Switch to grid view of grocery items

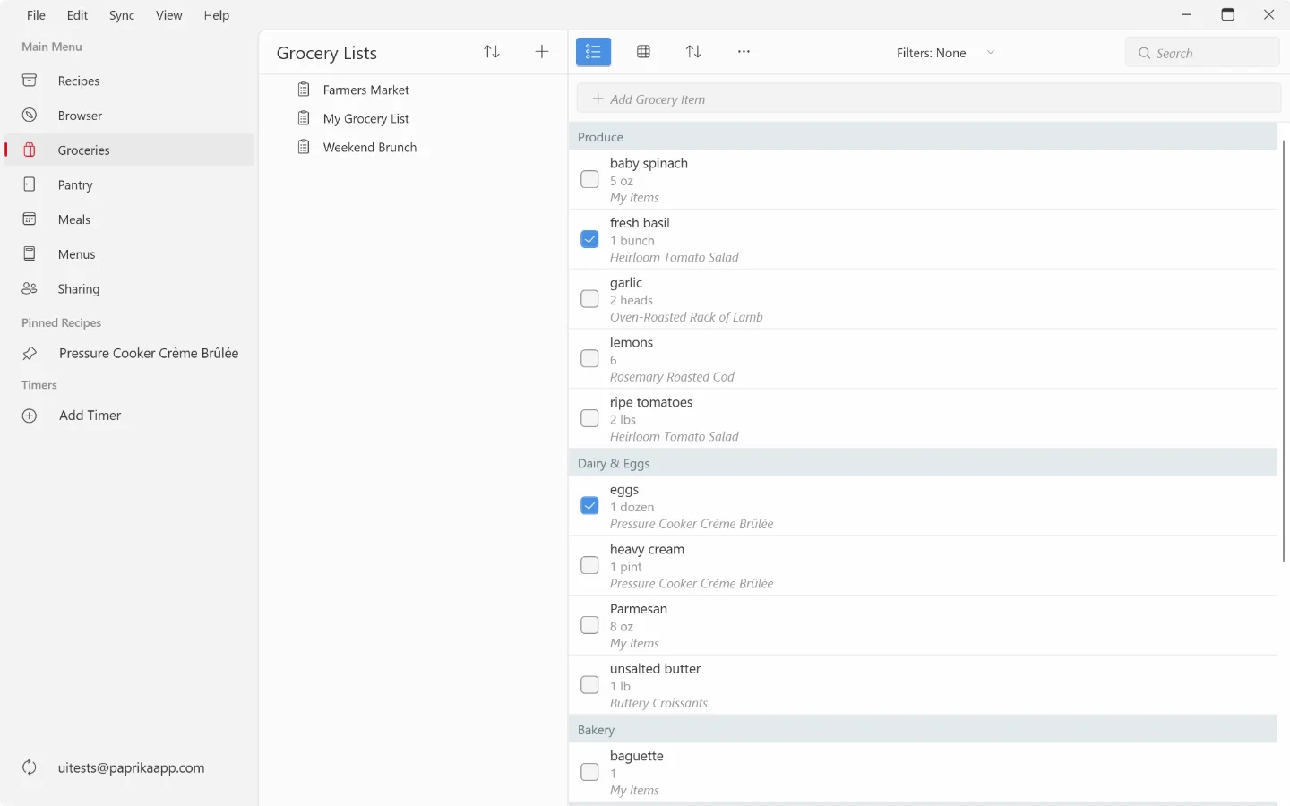tap(643, 52)
